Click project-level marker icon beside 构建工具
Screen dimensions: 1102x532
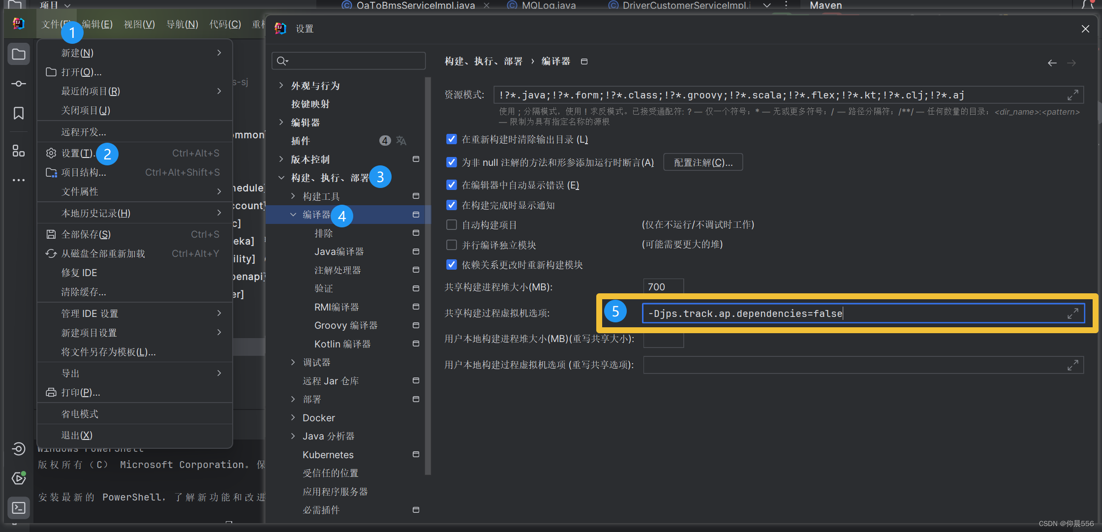coord(416,196)
